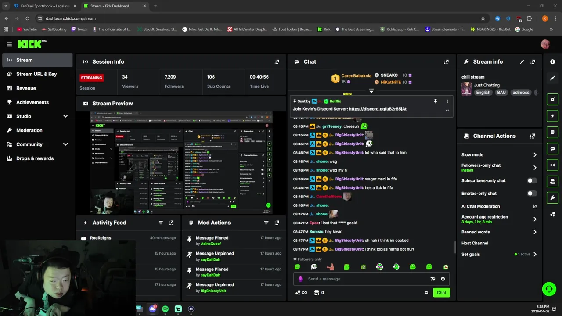562x316 pixels.
Task: Pop out the Activity Feed panel
Action: point(171,223)
